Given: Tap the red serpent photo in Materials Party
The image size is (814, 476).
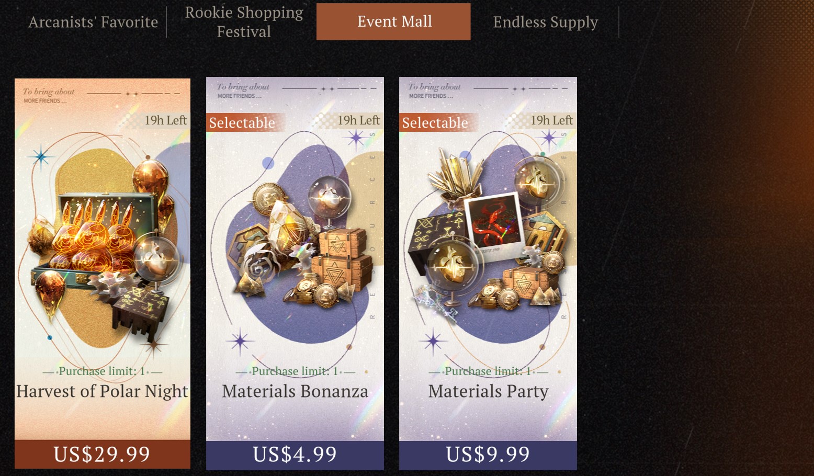Looking at the screenshot, I should (x=494, y=222).
